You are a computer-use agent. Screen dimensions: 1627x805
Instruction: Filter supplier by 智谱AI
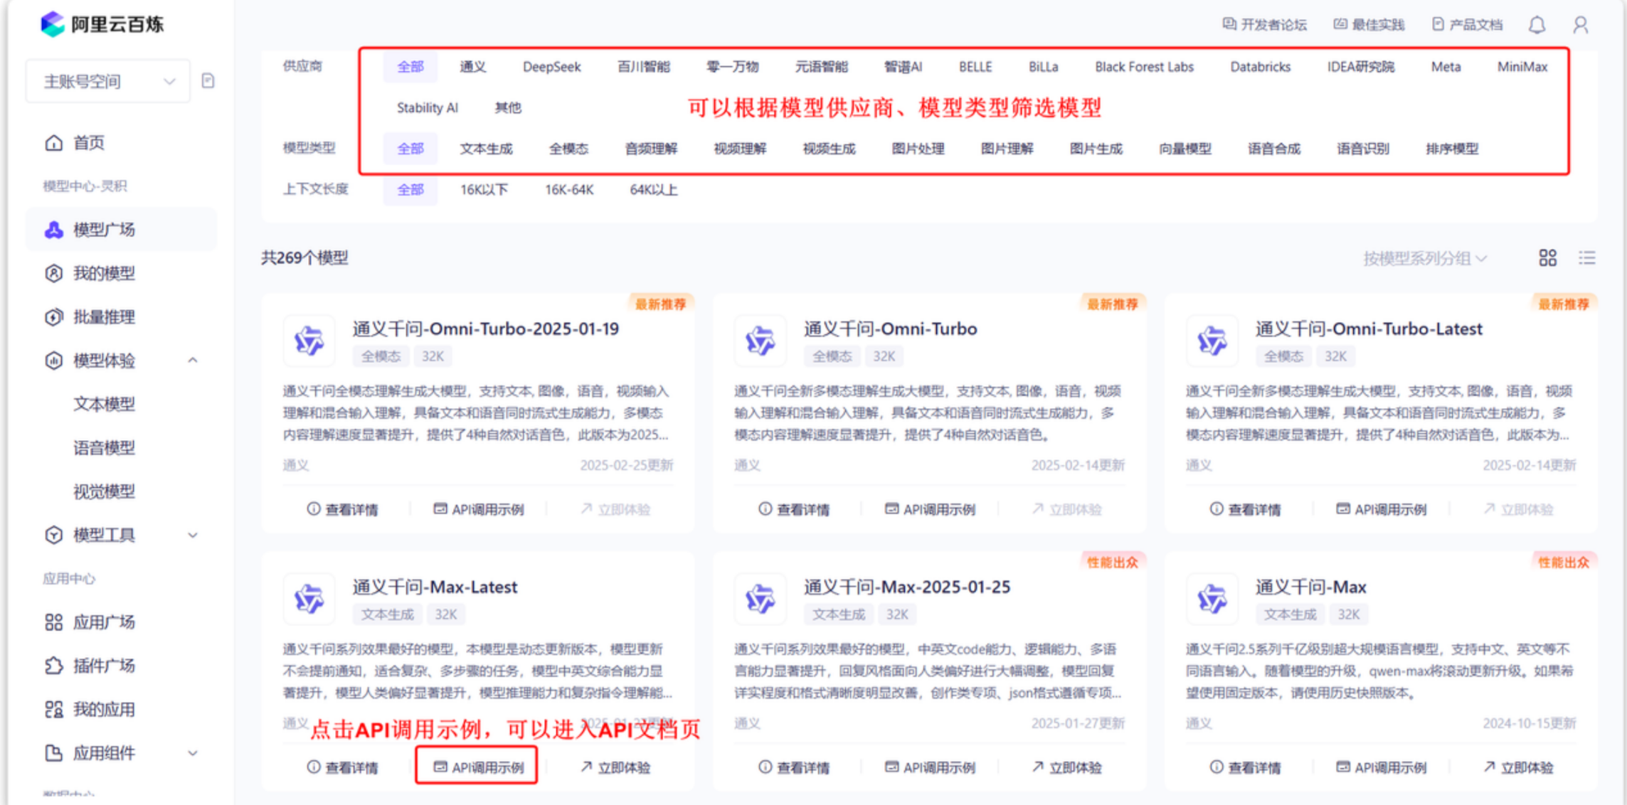click(x=903, y=67)
